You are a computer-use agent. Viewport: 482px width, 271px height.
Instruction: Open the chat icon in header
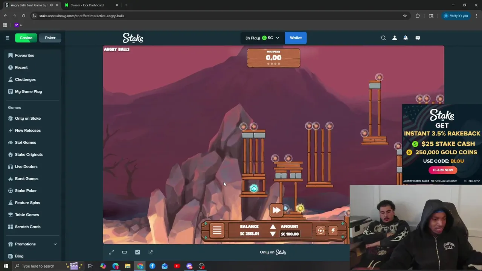click(x=418, y=38)
